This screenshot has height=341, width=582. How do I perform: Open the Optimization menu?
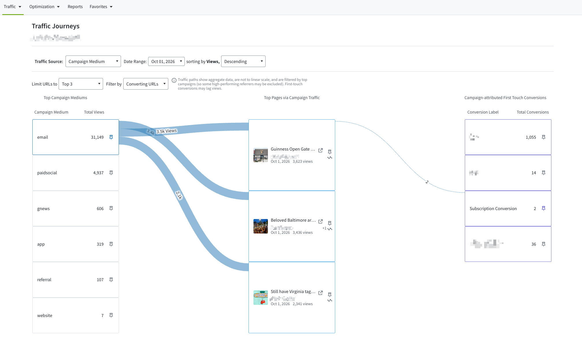pyautogui.click(x=44, y=7)
